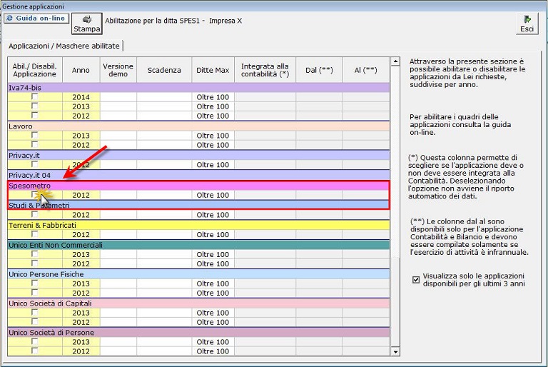The width and height of the screenshot is (548, 367).
Task: Click the Esci exit button
Action: coord(527,24)
